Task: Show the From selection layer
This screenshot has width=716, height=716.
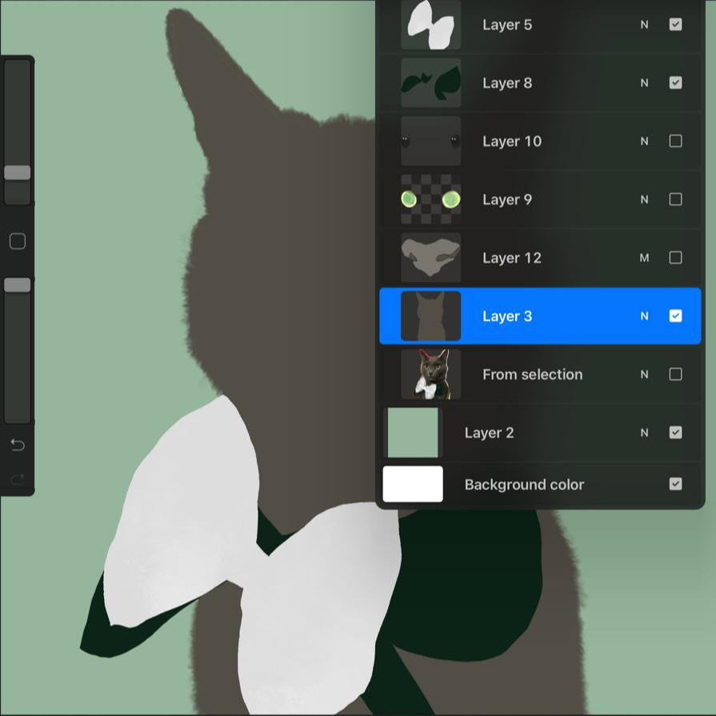Action: click(x=675, y=374)
